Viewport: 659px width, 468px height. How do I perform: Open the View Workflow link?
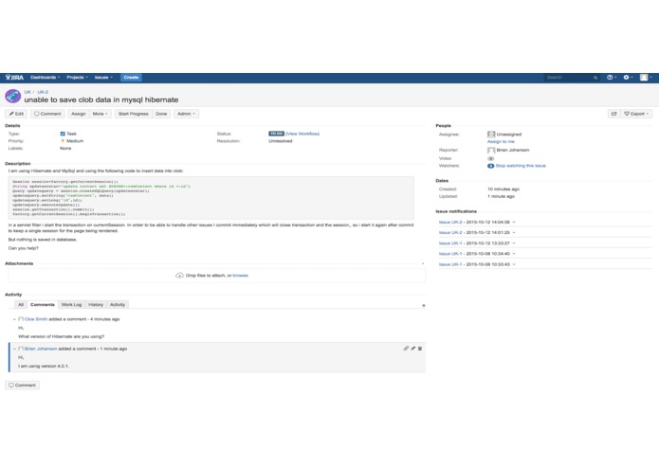click(302, 134)
